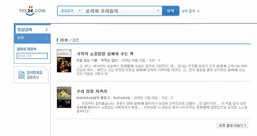Select the 리뷰 sidebar tab

(x=32, y=38)
